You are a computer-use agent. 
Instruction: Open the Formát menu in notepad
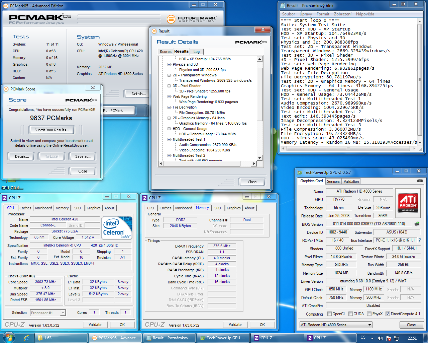click(323, 14)
